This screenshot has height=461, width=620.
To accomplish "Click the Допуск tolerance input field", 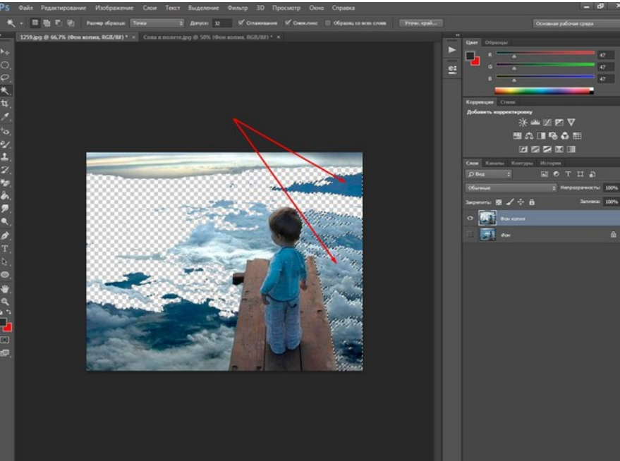I will pyautogui.click(x=221, y=23).
